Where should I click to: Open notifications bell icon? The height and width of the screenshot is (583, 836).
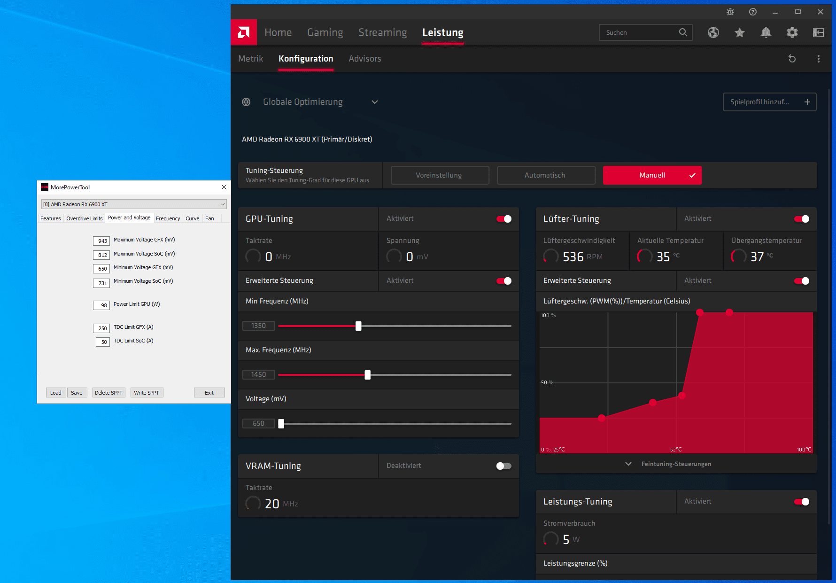click(766, 32)
